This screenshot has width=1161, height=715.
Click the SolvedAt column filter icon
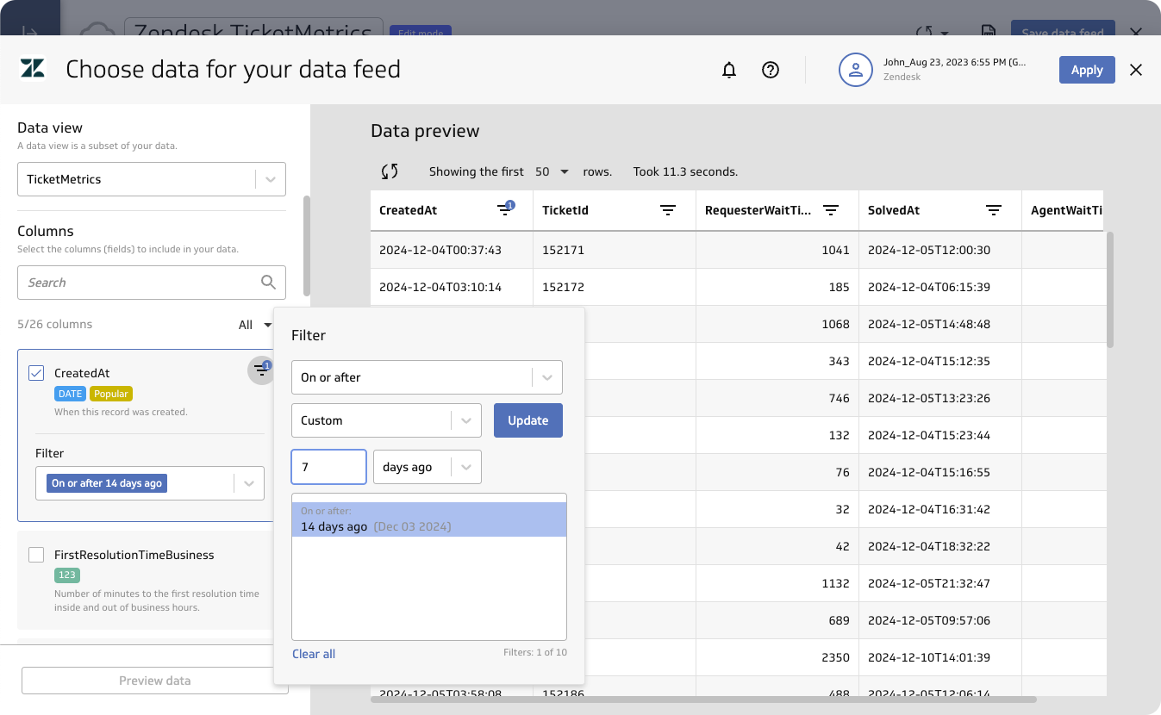[994, 210]
